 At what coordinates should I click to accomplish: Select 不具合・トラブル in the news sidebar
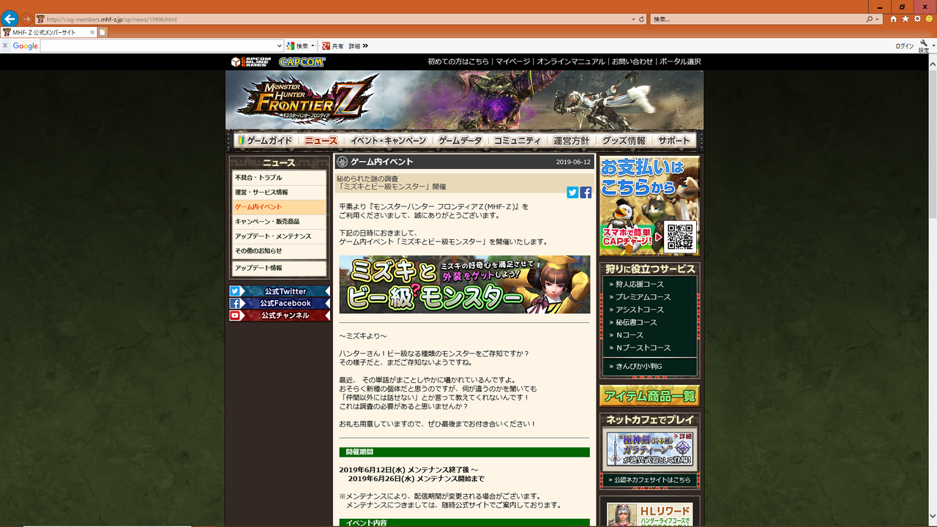pos(279,178)
